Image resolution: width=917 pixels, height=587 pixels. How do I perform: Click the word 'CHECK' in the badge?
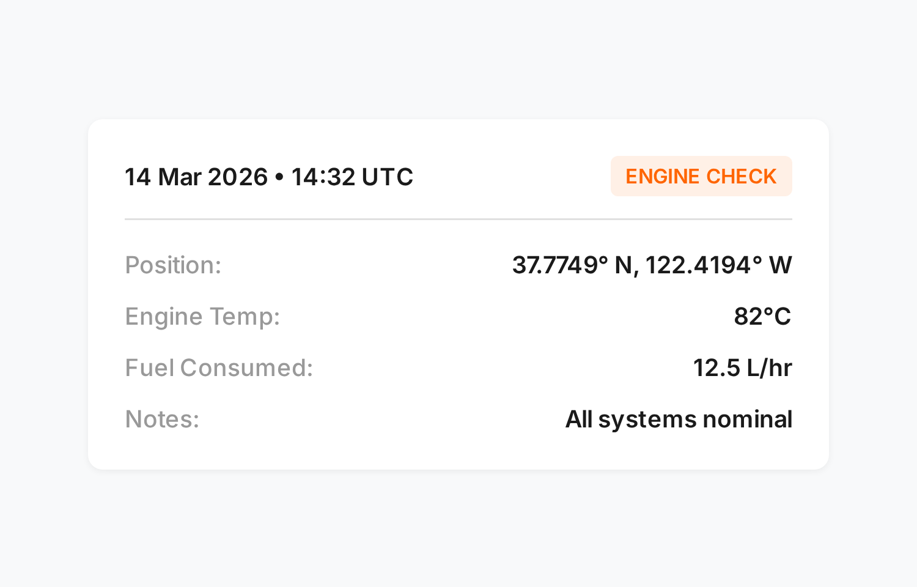coord(741,176)
